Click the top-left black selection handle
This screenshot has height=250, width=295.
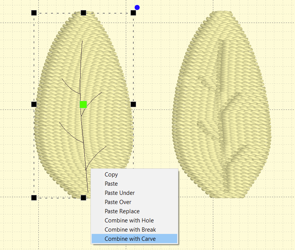(x=34, y=13)
